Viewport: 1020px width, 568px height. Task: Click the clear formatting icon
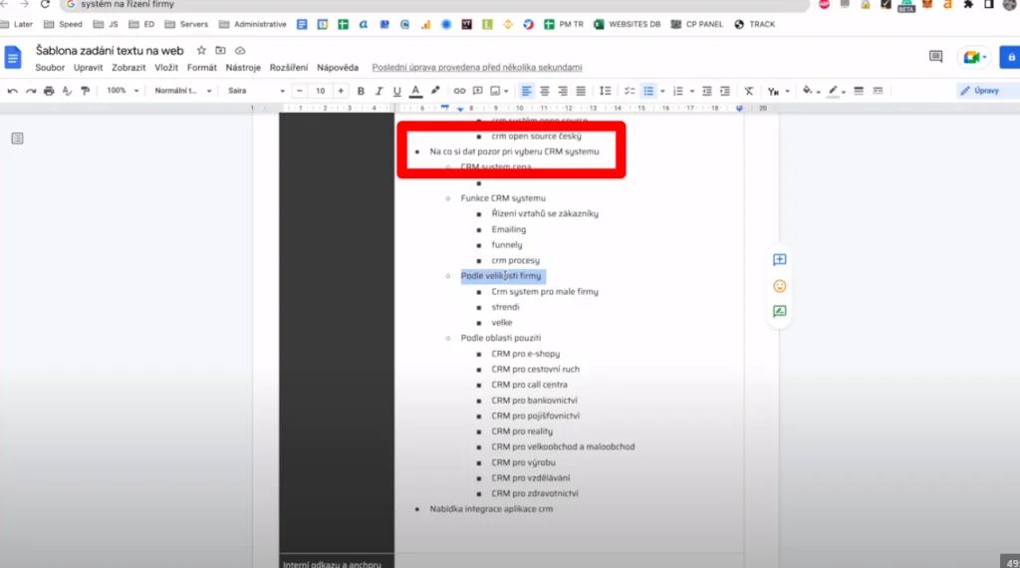click(749, 91)
